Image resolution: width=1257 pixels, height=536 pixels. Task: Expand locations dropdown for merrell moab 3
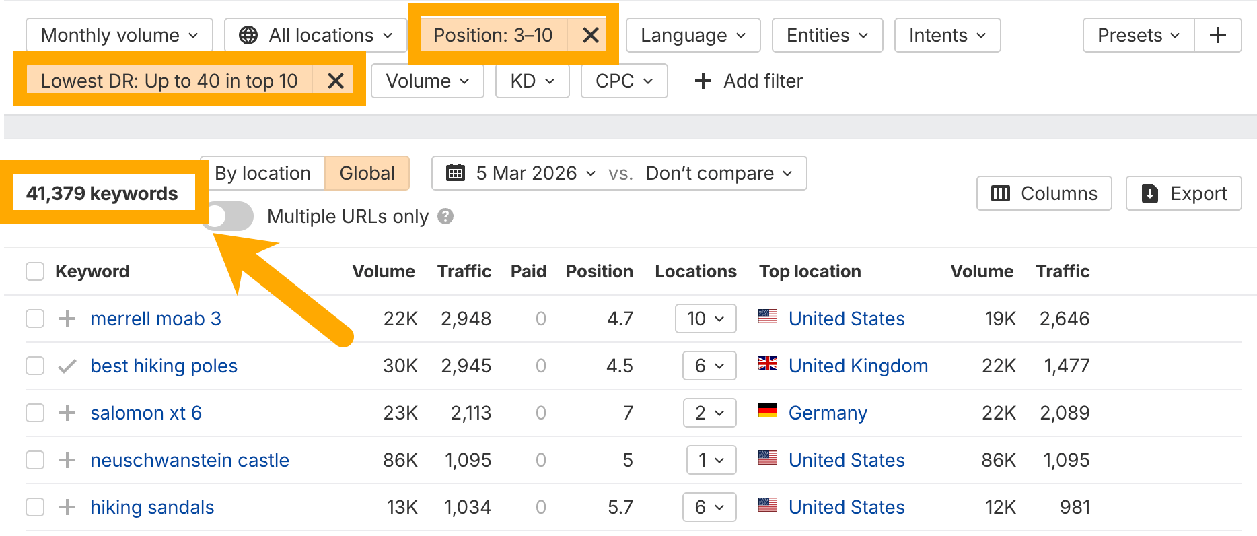click(x=705, y=319)
